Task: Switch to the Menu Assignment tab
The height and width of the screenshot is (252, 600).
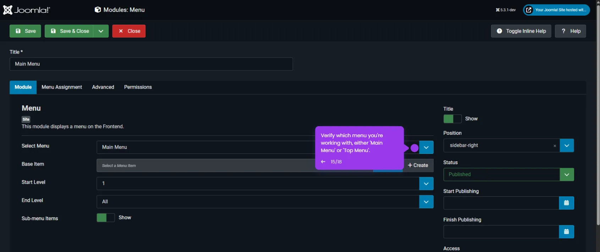Action: click(x=62, y=87)
